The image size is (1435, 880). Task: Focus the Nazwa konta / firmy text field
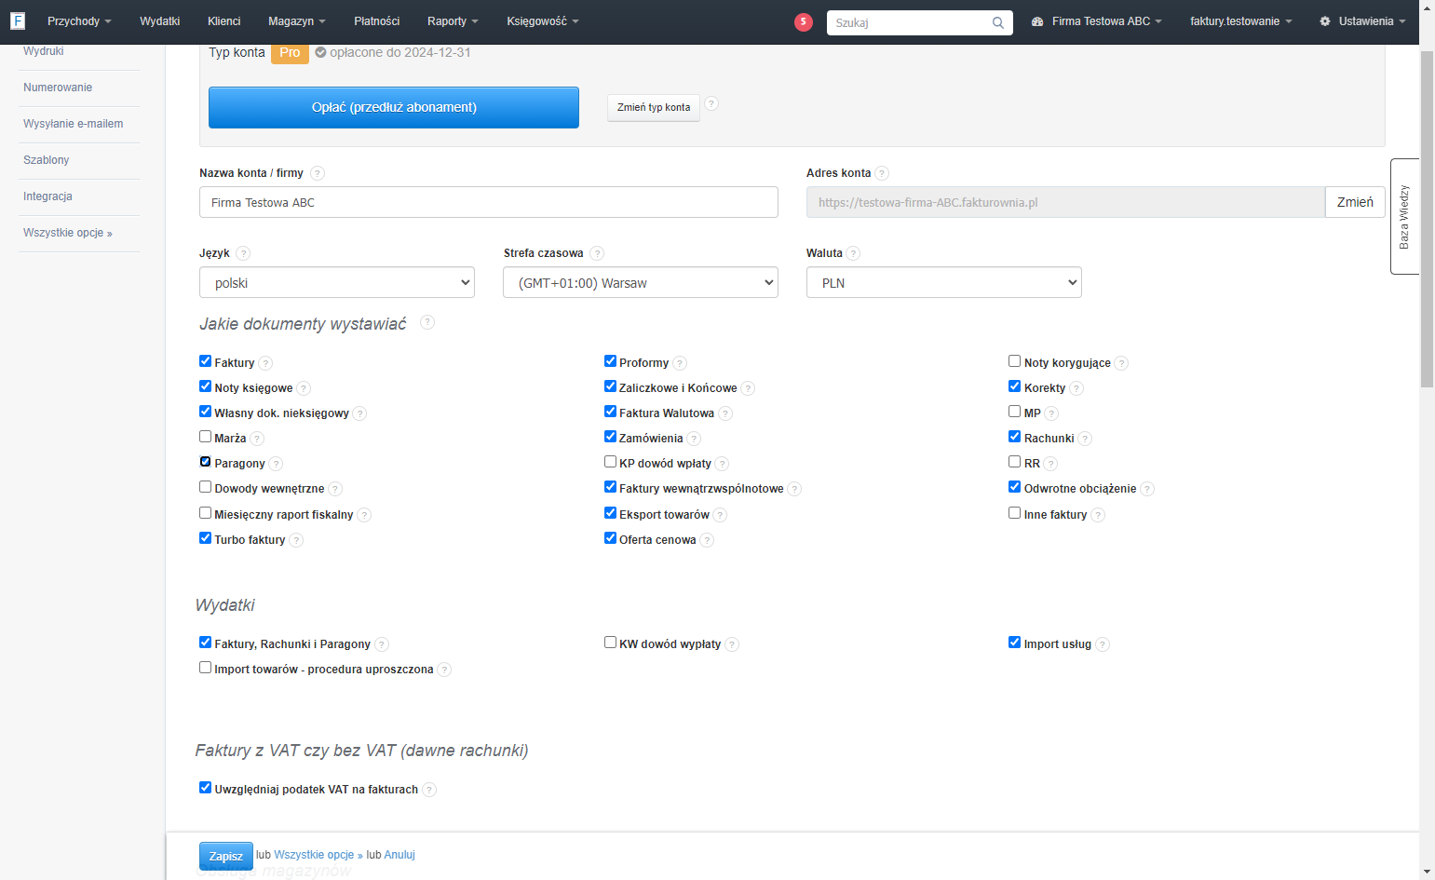pyautogui.click(x=489, y=202)
